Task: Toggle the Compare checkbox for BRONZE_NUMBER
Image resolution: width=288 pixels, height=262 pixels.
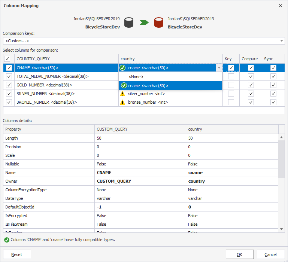Action: (x=251, y=102)
